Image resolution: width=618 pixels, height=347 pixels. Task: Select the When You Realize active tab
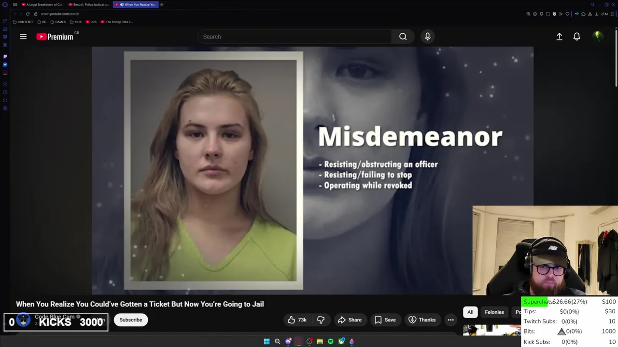point(136,4)
